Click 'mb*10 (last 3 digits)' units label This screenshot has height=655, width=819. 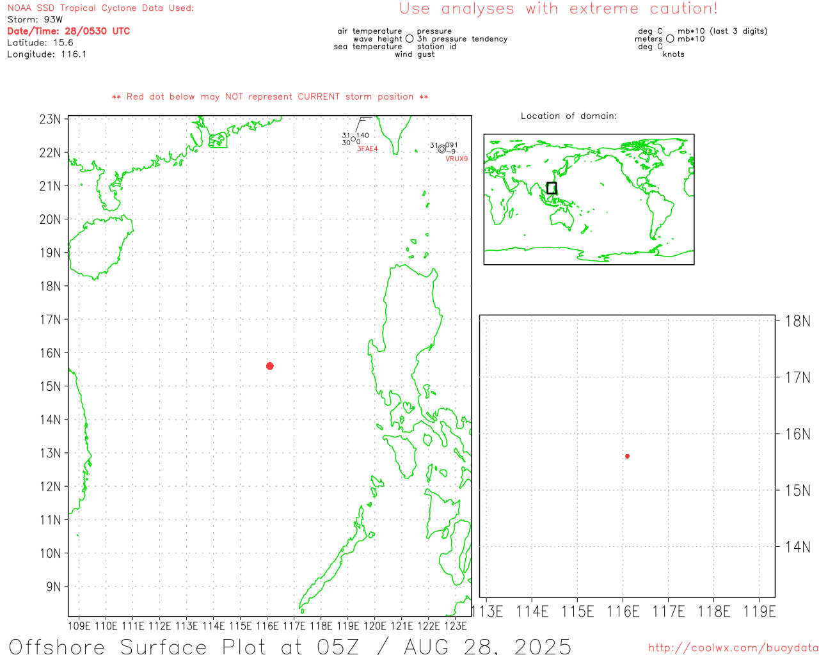click(x=722, y=31)
